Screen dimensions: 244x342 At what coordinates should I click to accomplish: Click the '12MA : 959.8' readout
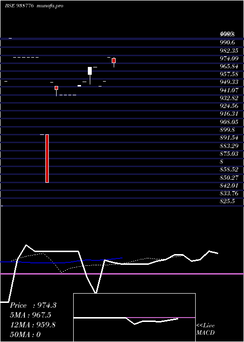33,325
